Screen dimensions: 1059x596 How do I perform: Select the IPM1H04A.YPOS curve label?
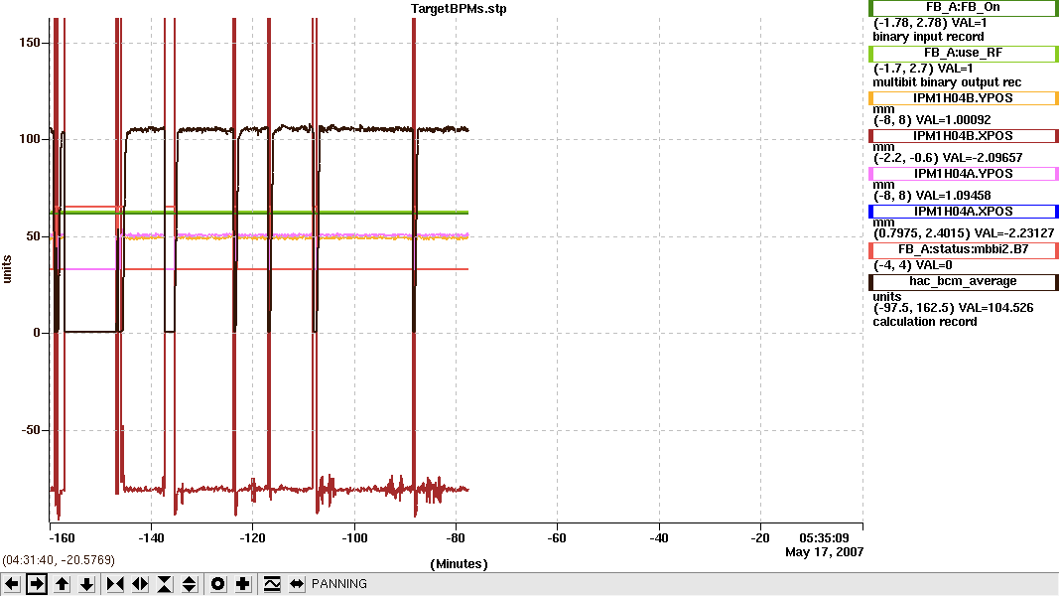963,174
